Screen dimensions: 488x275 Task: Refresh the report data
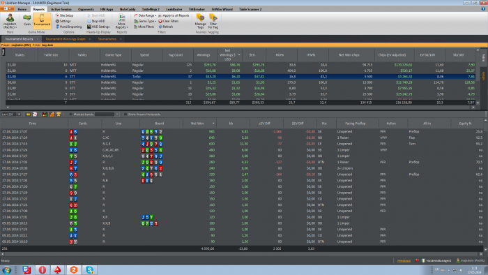click(166, 27)
